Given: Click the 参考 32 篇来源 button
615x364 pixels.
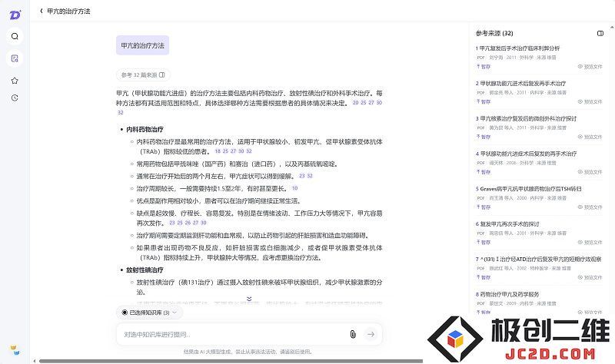Looking at the screenshot, I should point(143,74).
